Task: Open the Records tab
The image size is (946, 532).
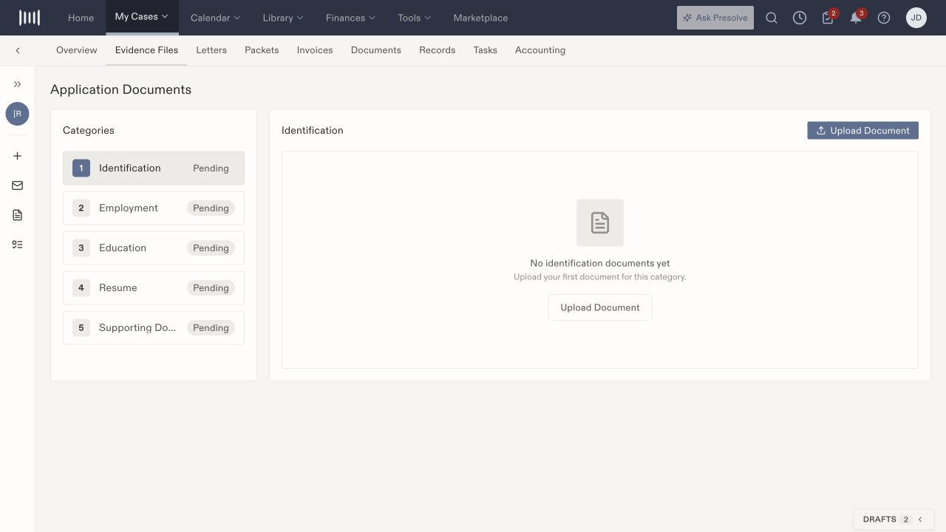Action: point(438,50)
